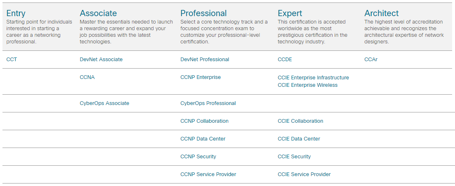Open the CCNA certification page

pos(87,77)
